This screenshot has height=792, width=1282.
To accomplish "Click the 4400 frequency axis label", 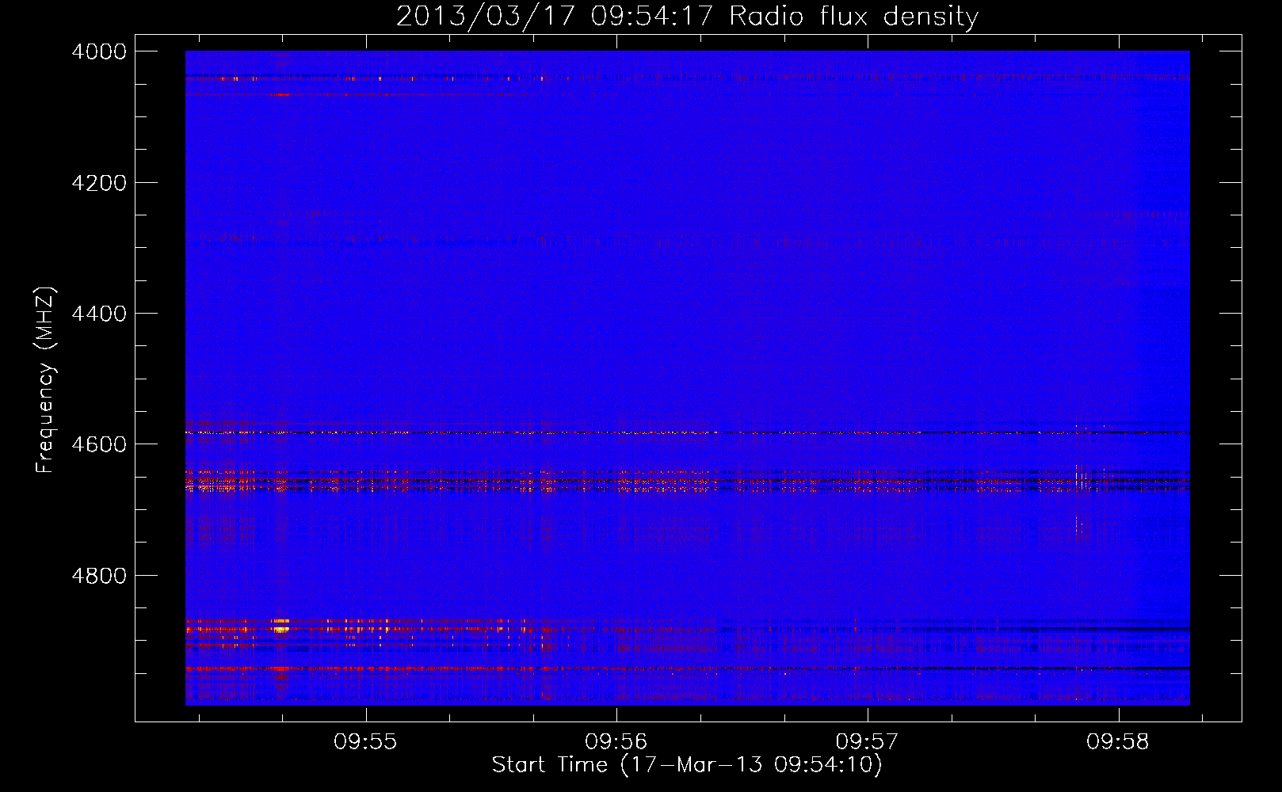I will [x=99, y=314].
